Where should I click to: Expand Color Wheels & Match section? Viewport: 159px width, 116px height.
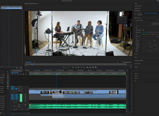pos(139,60)
